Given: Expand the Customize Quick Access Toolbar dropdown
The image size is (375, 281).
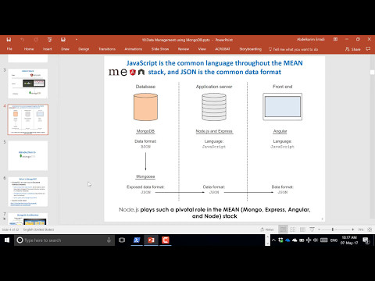Looking at the screenshot, I should [77, 40].
